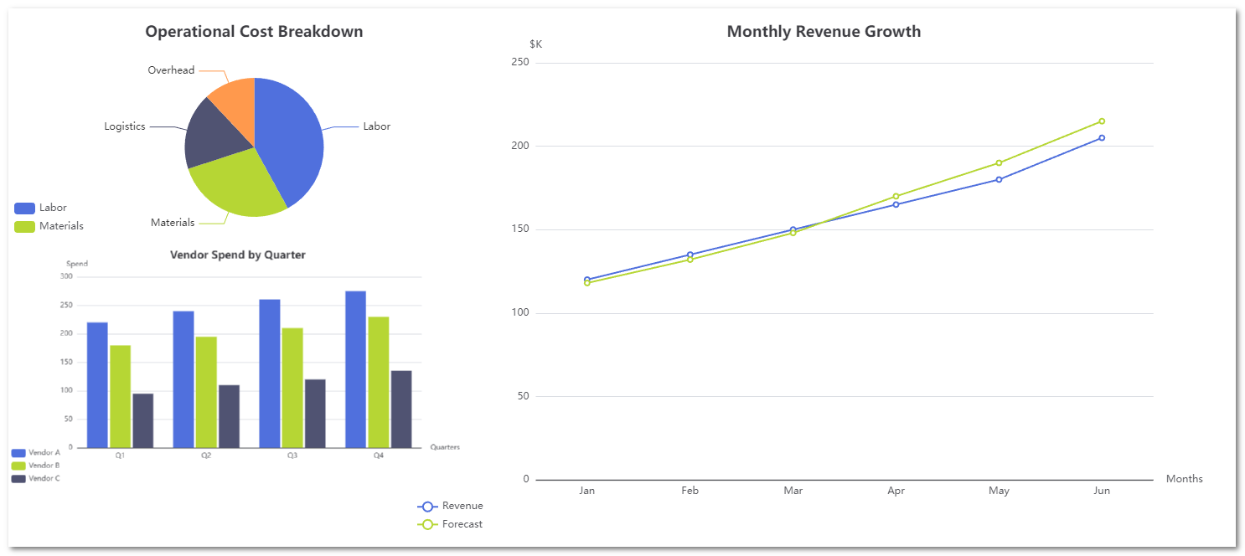1245x556 pixels.
Task: Click the Forecast data point for Apr
Action: [896, 197]
